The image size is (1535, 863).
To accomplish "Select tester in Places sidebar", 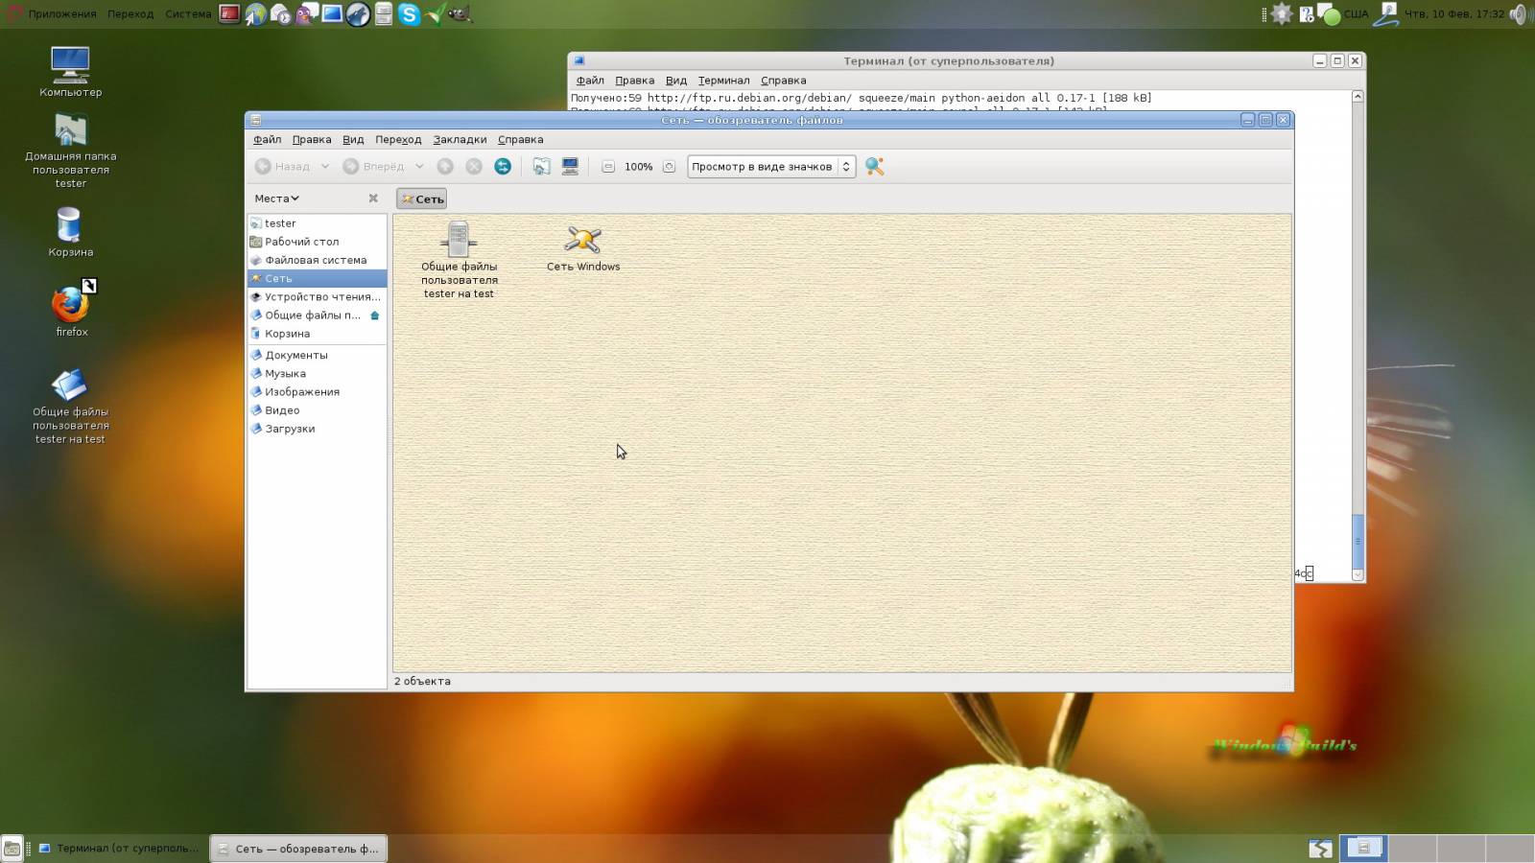I will coord(318,223).
